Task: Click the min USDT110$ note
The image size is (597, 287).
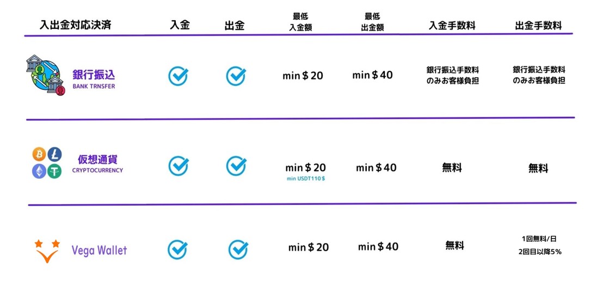Action: tap(305, 179)
